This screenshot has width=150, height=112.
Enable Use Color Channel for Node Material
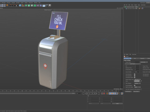tap(141, 89)
